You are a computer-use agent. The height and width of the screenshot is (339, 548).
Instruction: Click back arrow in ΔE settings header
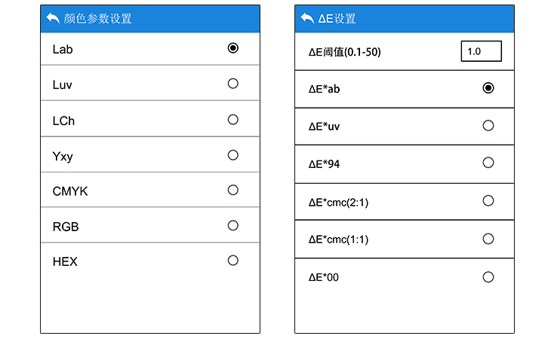[x=307, y=18]
